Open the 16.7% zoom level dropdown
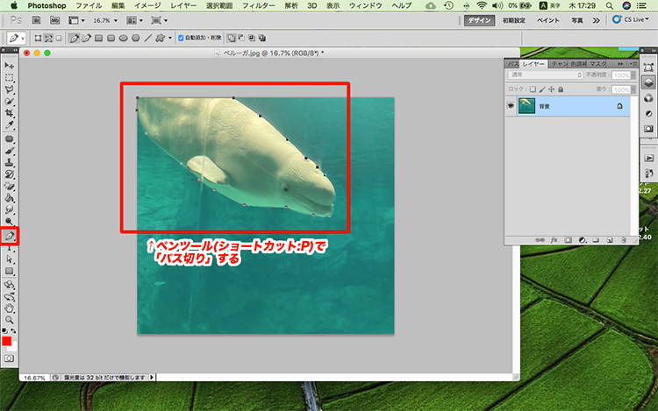The image size is (658, 411). click(106, 19)
